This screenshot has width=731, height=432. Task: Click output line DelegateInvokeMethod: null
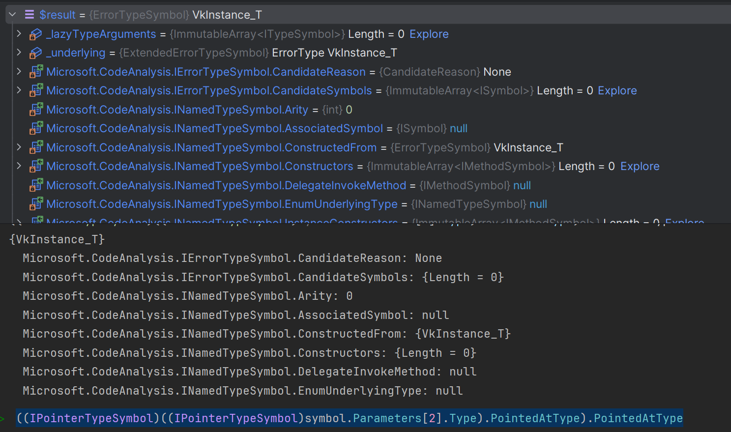pyautogui.click(x=249, y=372)
